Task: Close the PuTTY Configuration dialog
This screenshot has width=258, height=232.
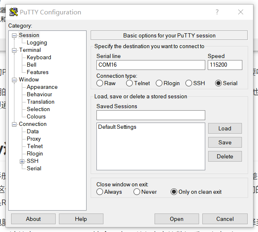Action: point(241,12)
